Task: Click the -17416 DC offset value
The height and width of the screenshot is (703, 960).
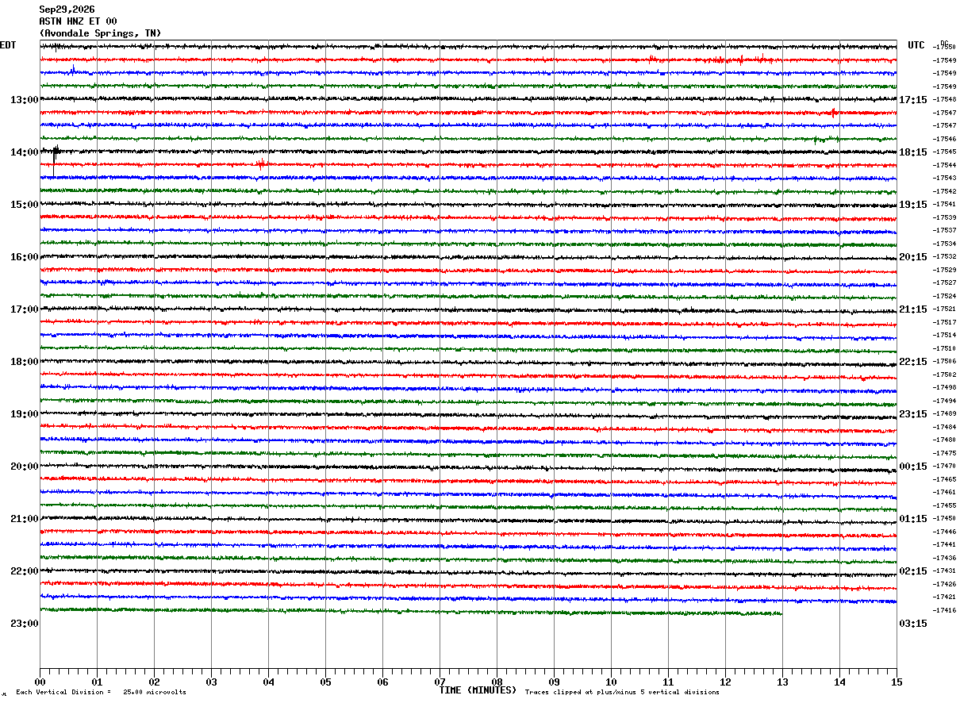Action: [945, 610]
